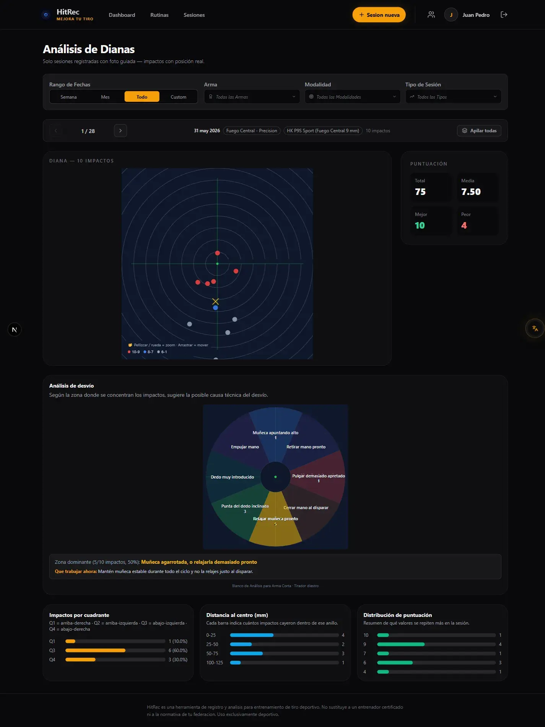Open the J user avatar
Viewport: 545px width, 727px height.
click(x=451, y=15)
